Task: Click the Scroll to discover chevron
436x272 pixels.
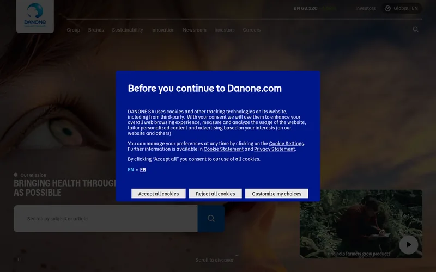Action: (237, 255)
